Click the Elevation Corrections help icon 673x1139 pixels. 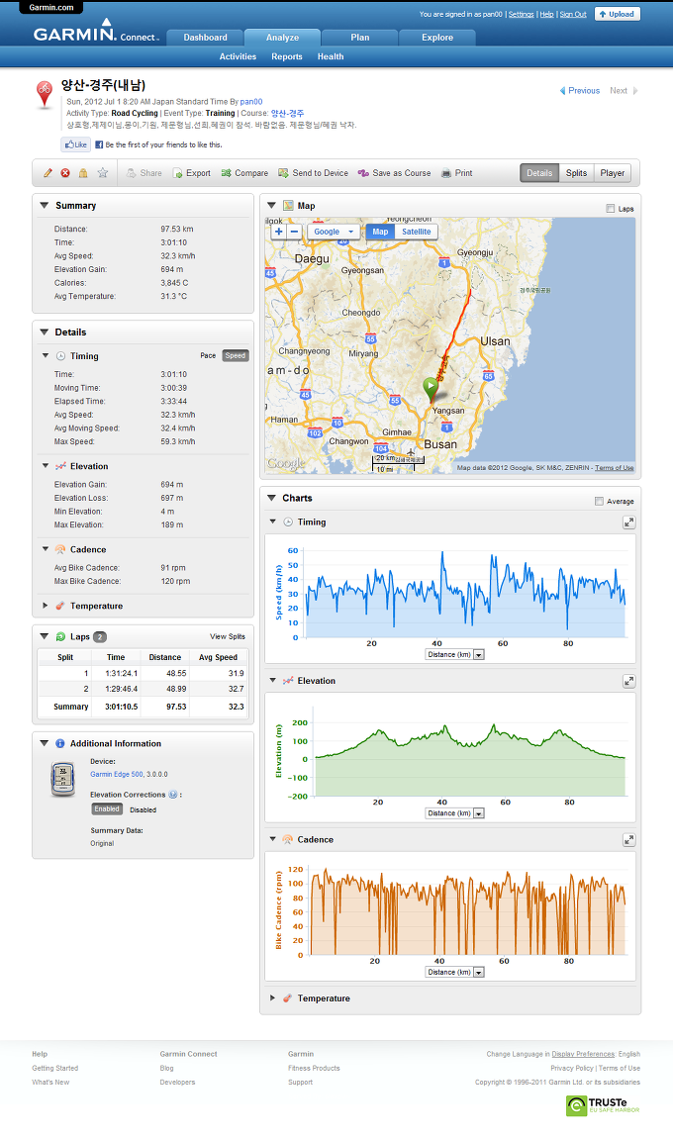coord(173,795)
